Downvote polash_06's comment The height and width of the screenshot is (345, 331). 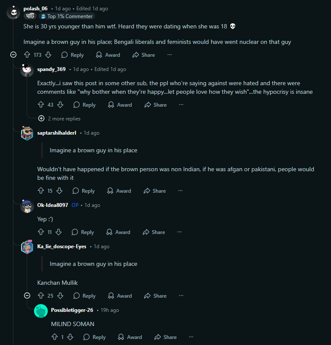[48, 55]
